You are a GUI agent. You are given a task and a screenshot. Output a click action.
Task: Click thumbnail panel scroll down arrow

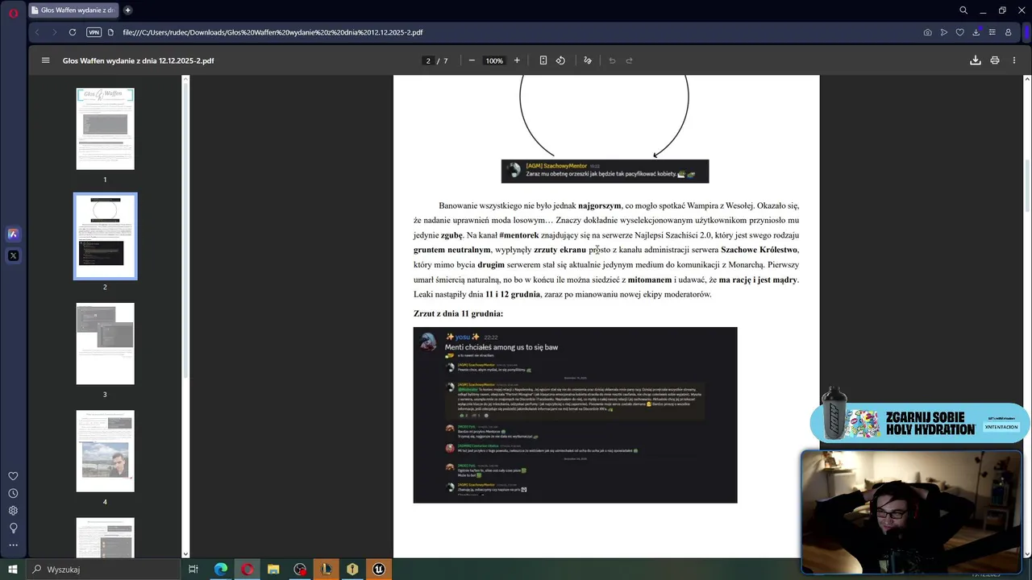[x=185, y=553]
